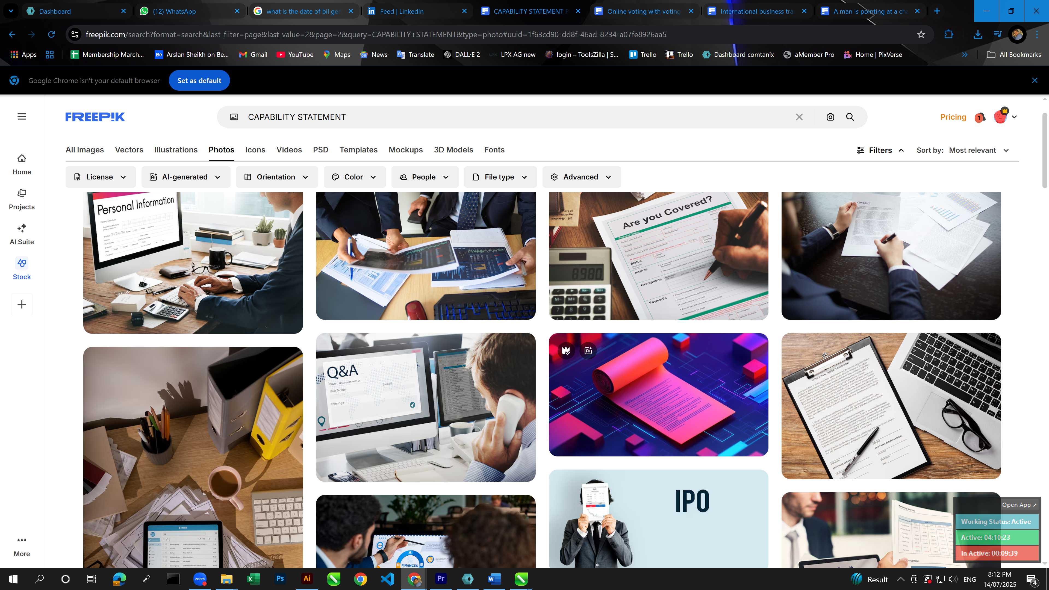Open Photoshop from the taskbar
The image size is (1049, 590).
(280, 579)
